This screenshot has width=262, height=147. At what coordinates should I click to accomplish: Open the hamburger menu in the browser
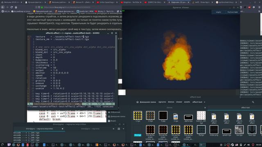(259, 7)
